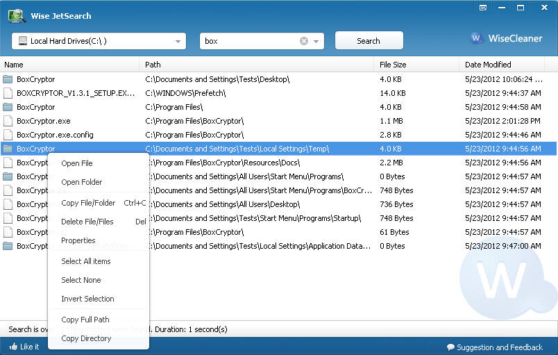Sort results by Date Modified column header

click(488, 65)
